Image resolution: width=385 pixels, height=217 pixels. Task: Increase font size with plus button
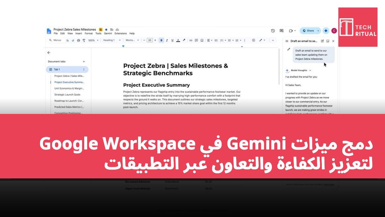[x=155, y=40]
